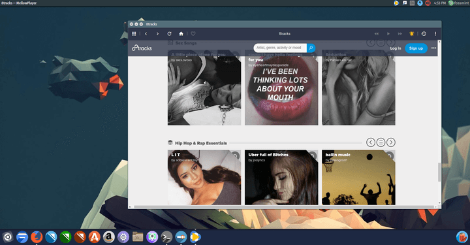470x245 pixels.
Task: Click MellowPlayer tray icon in top panel
Action: [396, 3]
